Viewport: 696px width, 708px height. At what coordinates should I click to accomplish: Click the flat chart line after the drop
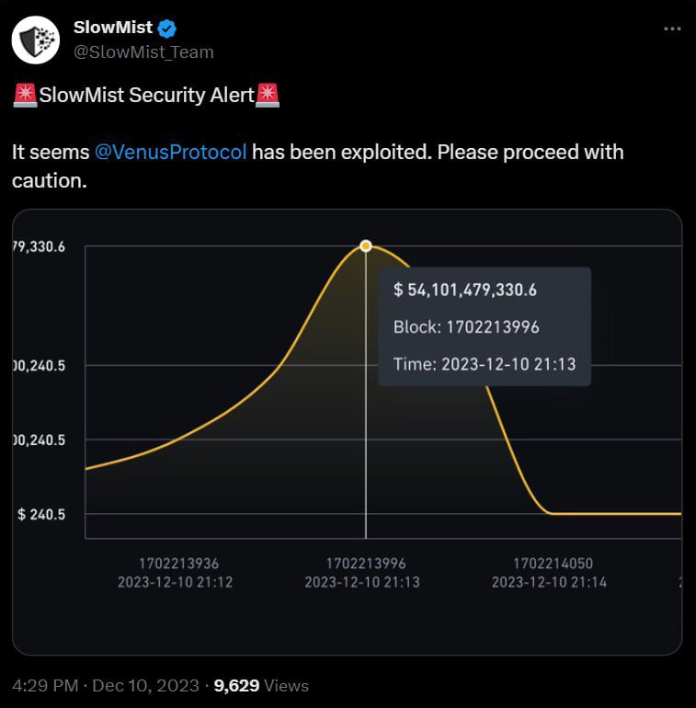pyautogui.click(x=616, y=514)
